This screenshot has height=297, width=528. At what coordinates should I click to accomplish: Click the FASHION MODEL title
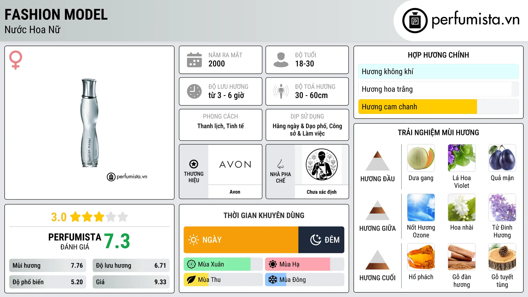[x=56, y=15]
